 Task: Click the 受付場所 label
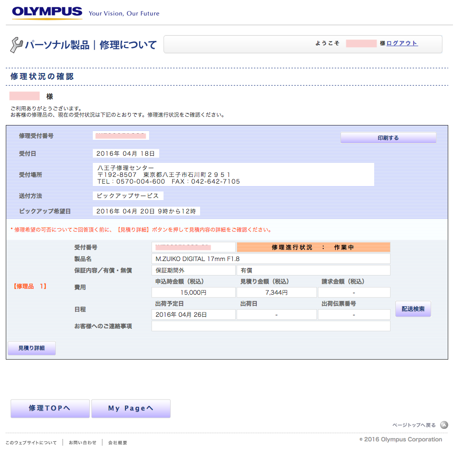pyautogui.click(x=30, y=175)
